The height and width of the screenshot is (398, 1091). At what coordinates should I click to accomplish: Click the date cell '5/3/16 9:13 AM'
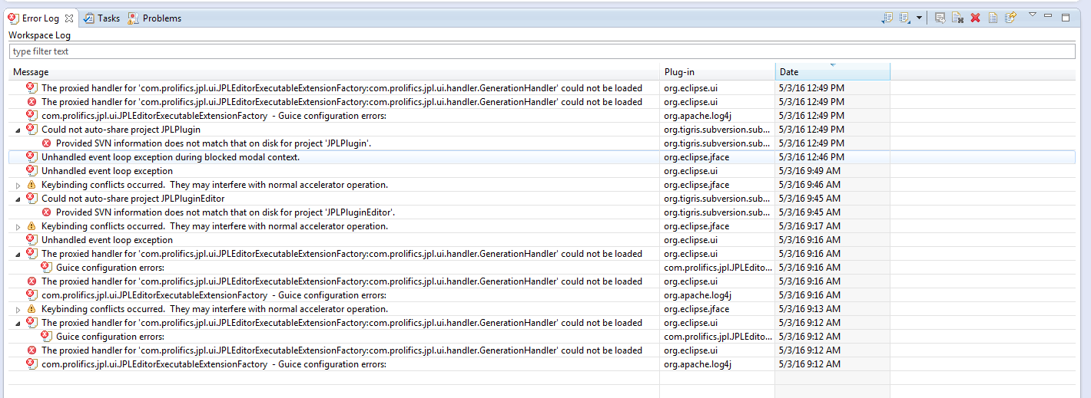pos(810,309)
